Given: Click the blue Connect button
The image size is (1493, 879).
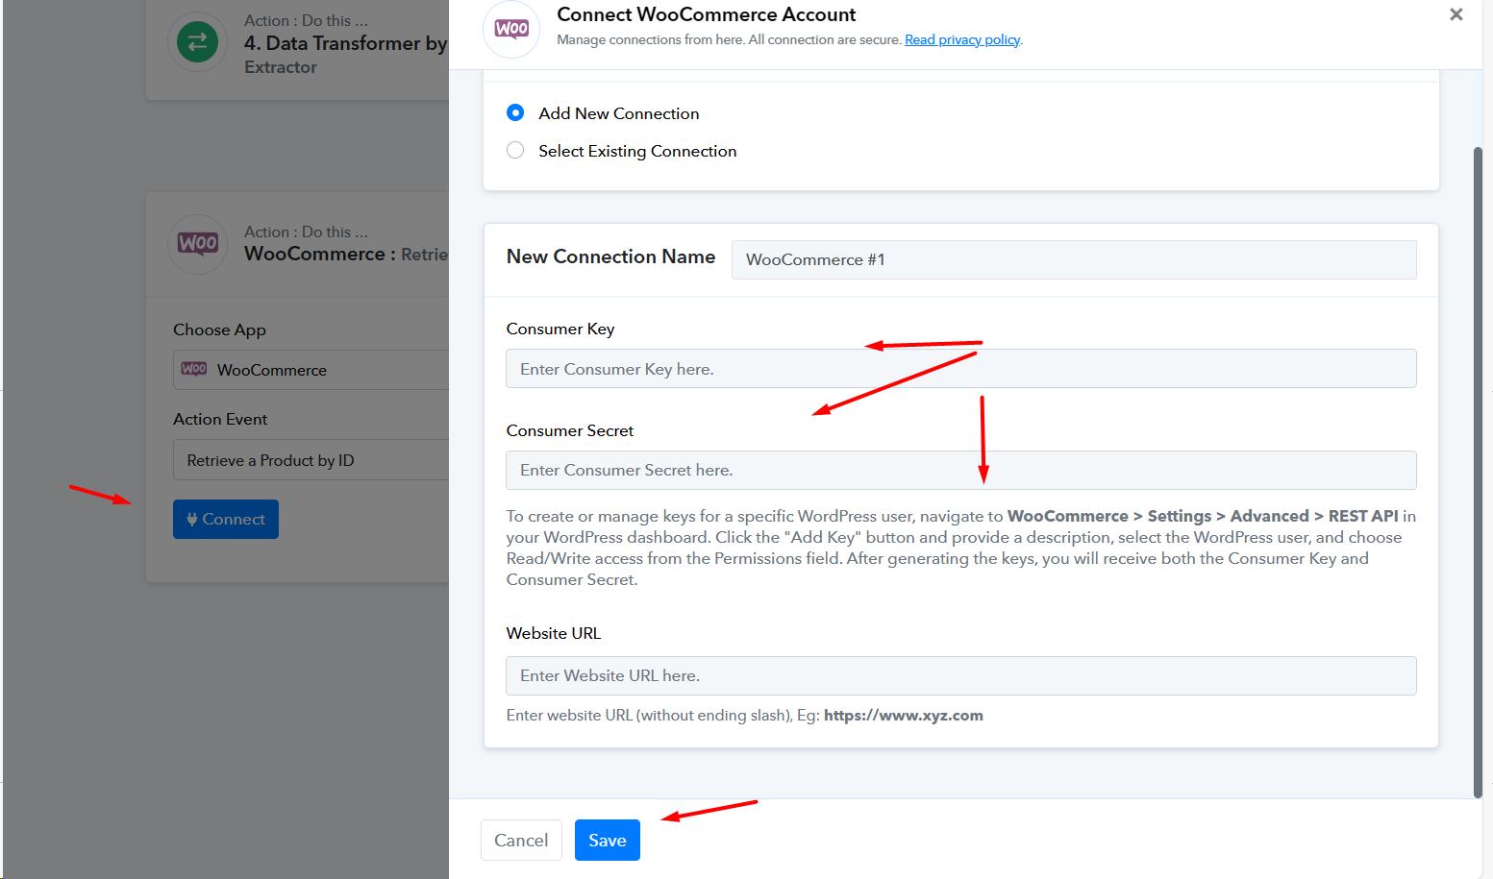Looking at the screenshot, I should 226,519.
